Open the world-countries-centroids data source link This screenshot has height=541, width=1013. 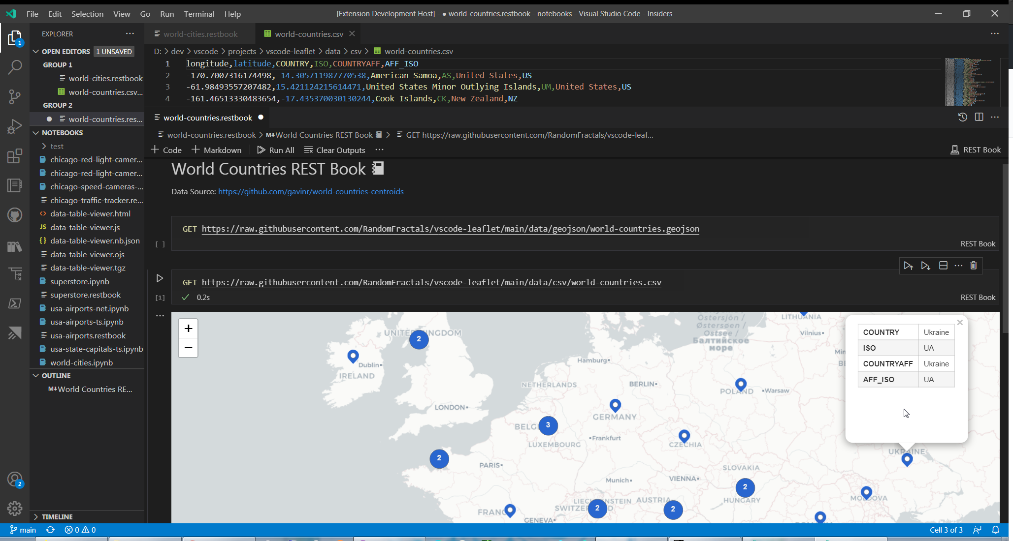[x=311, y=191]
